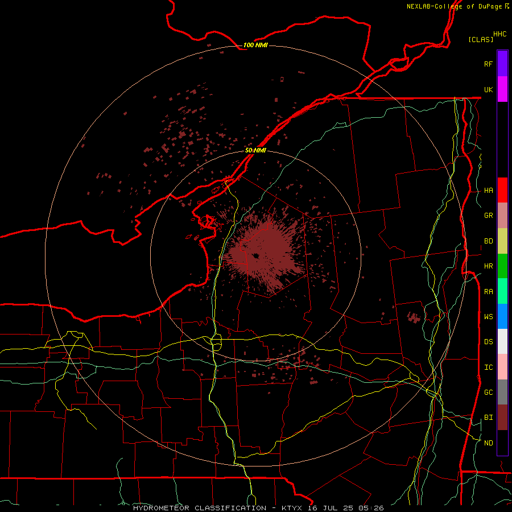
Task: Click the [CLAS] legend heading
Action: tap(481, 39)
